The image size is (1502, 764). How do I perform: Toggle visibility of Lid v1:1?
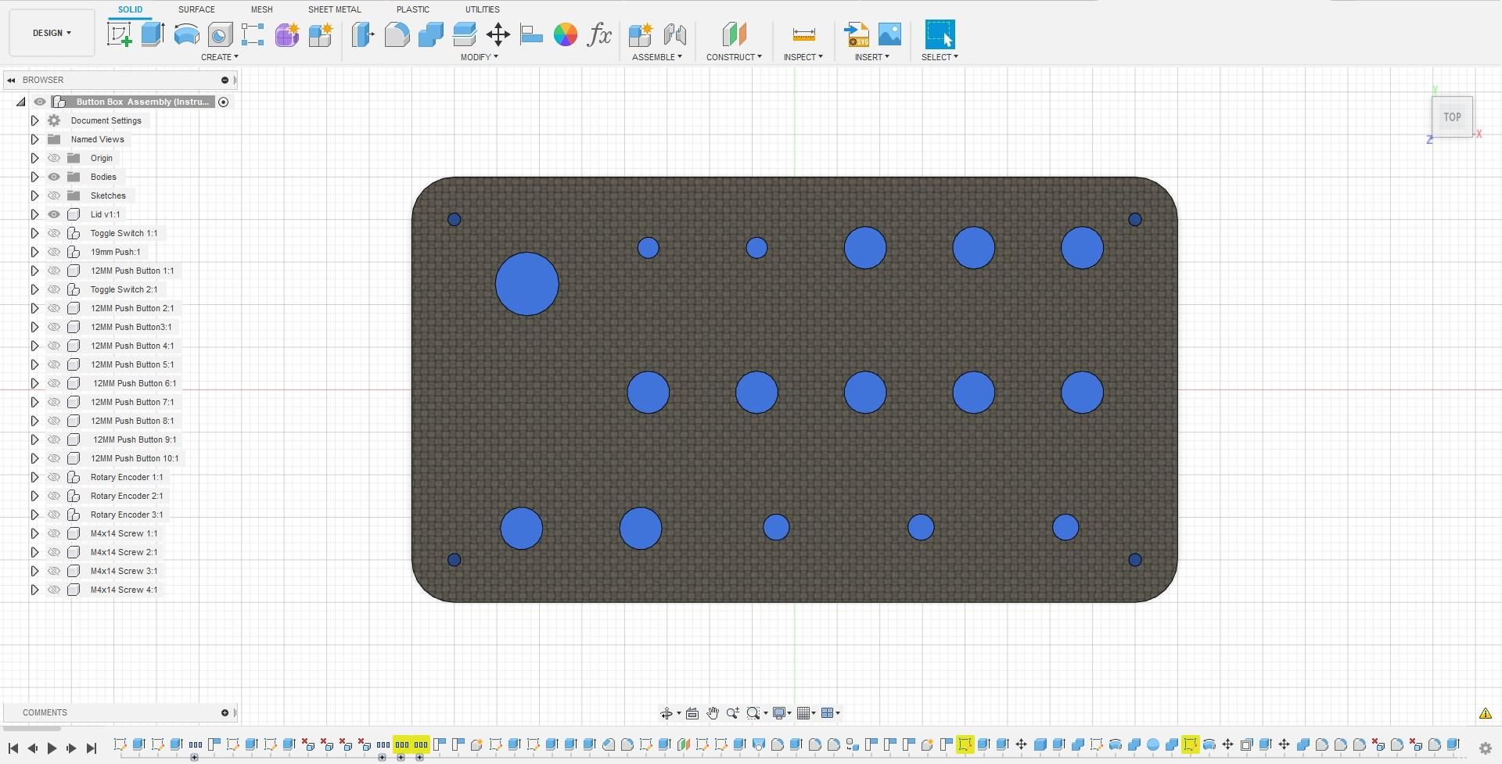pyautogui.click(x=53, y=214)
